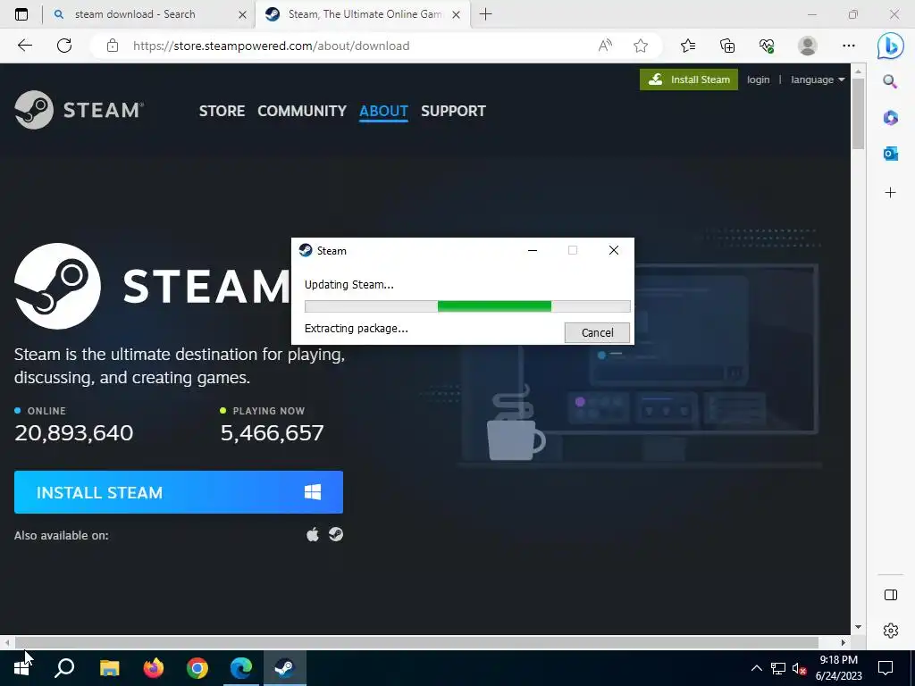Follow the login link
915x686 pixels.
(x=758, y=79)
